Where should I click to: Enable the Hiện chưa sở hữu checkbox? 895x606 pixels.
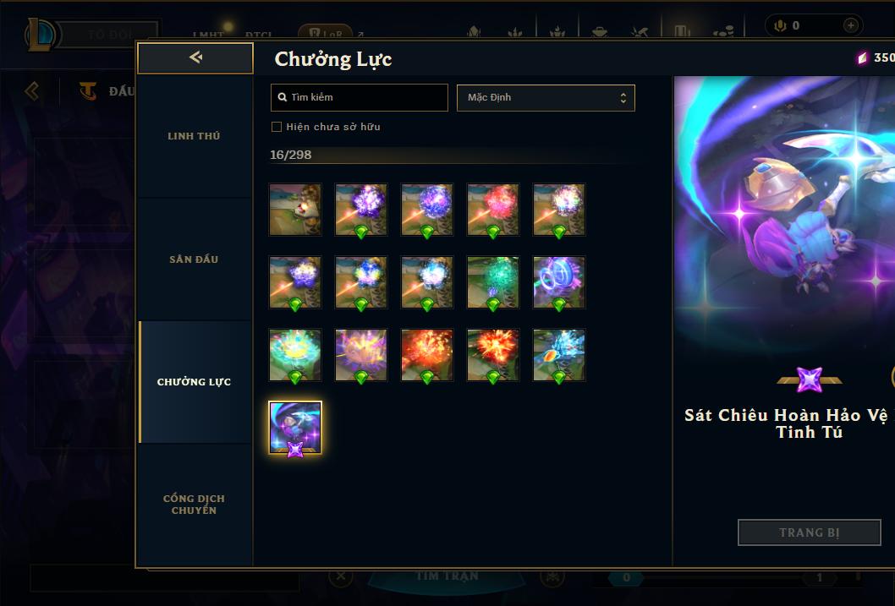[x=277, y=127]
